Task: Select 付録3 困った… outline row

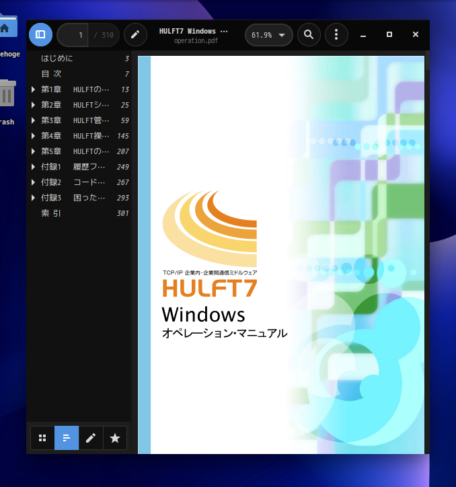Action: tap(79, 198)
